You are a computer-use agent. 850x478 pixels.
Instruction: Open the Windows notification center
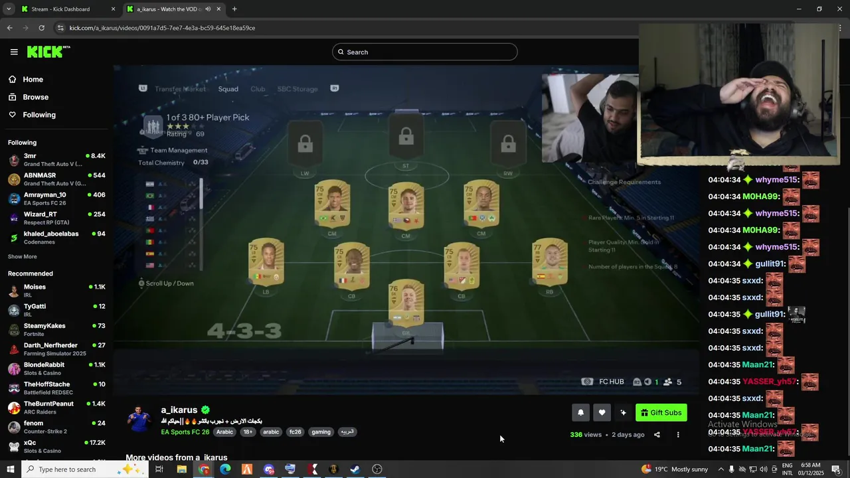point(836,469)
